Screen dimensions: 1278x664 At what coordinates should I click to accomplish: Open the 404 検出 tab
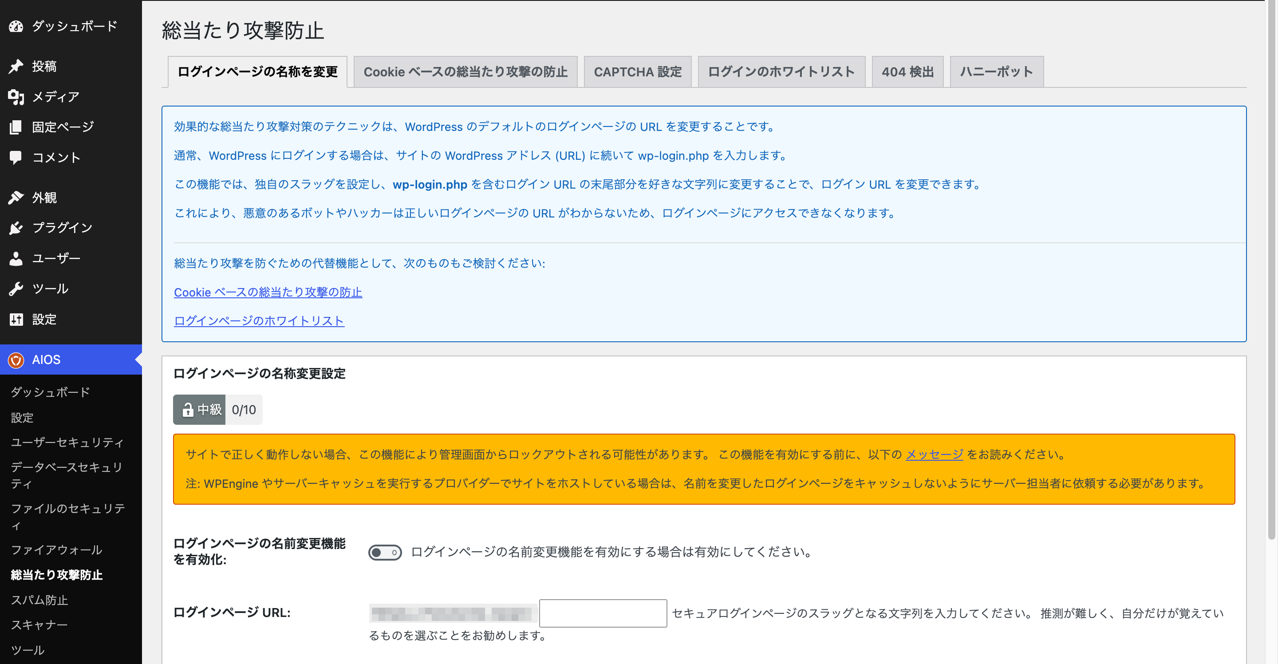(907, 72)
